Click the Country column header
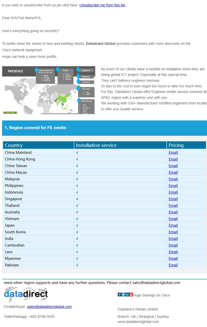The image size is (207, 327). point(38,145)
